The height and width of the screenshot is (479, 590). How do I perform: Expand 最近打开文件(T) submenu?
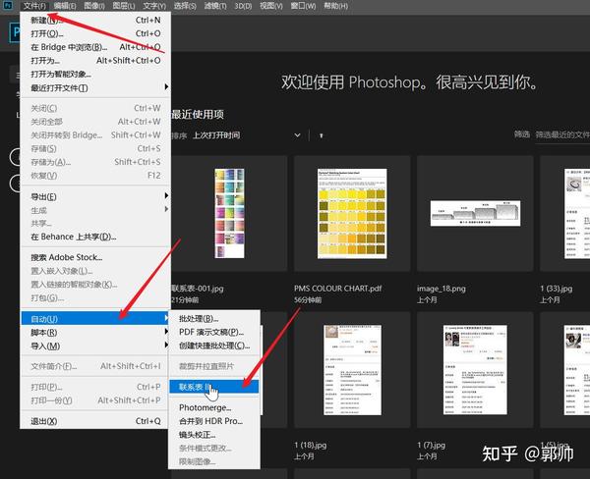pos(95,87)
